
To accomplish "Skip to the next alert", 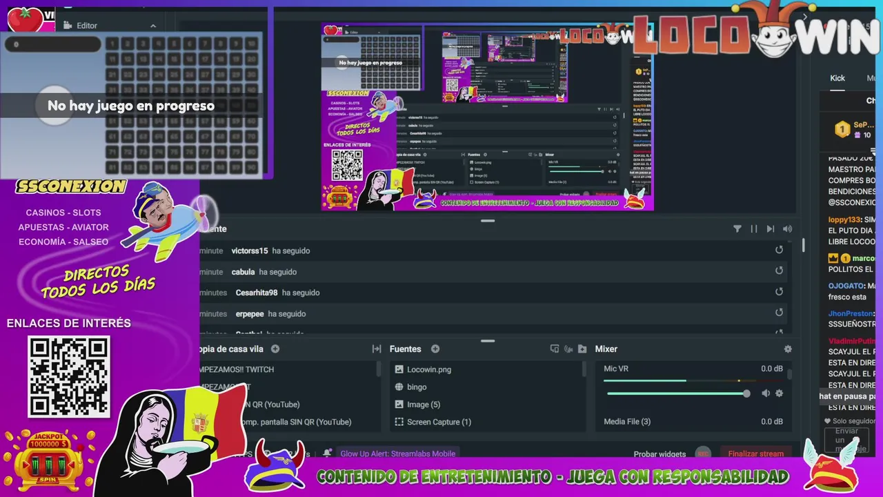I will (771, 229).
